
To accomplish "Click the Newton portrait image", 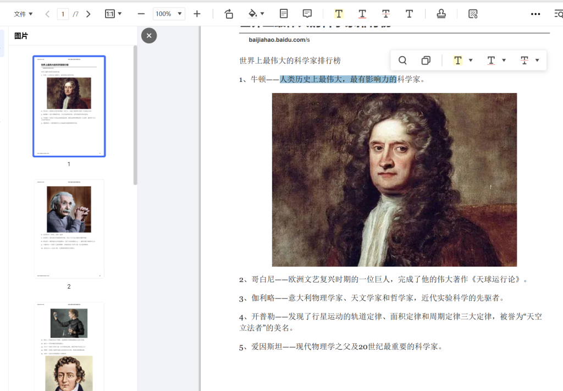I will click(x=394, y=179).
